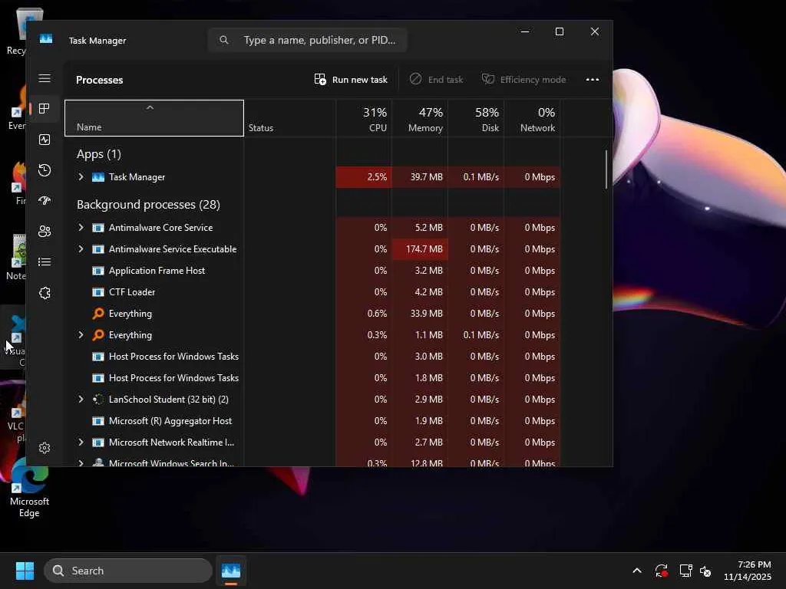The image size is (786, 589).
Task: Focus the name, publisher, or PID search box
Action: (x=307, y=40)
